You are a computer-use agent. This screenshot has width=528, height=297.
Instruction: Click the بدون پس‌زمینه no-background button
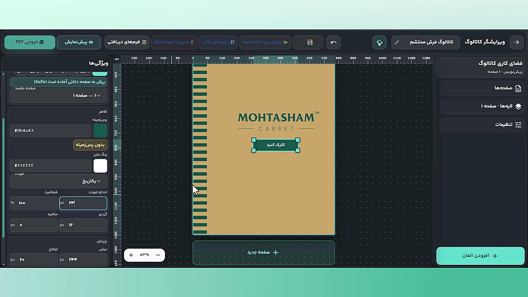coord(90,145)
